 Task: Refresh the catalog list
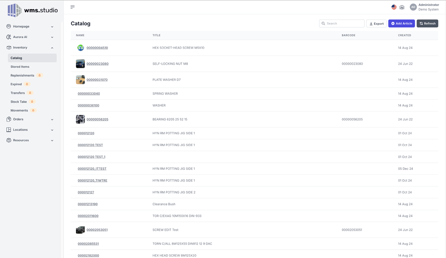(x=427, y=24)
